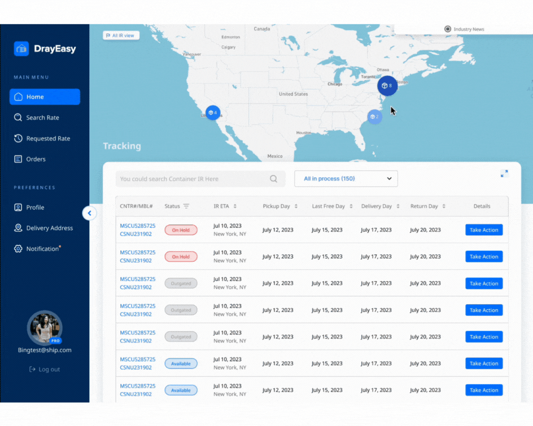The width and height of the screenshot is (533, 426).
Task: Click the United States label on the map
Action: [x=294, y=94]
